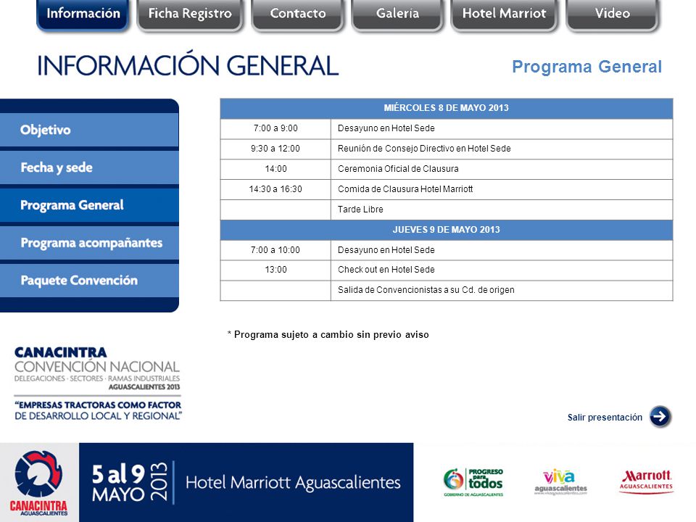Click the 7:00 a 10:00 time cell
The width and height of the screenshot is (696, 522).
point(275,250)
